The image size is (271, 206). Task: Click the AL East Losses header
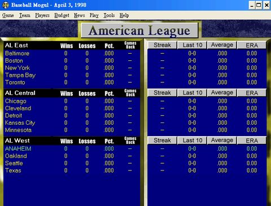[x=87, y=46]
